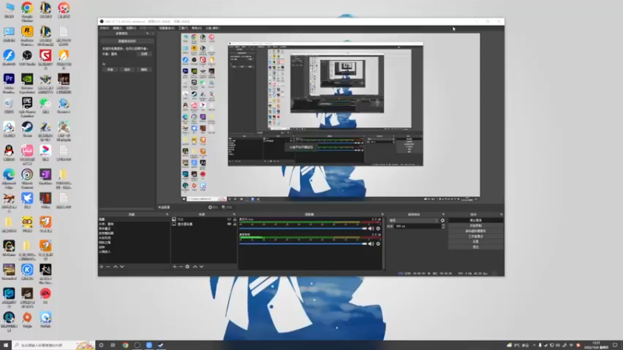The height and width of the screenshot is (350, 623).
Task: Mute the first audio mixer channel
Action: 371,229
